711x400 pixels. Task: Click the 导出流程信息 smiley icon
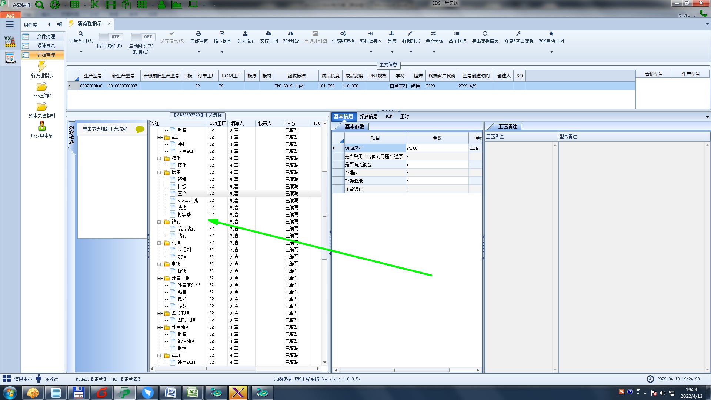(485, 34)
